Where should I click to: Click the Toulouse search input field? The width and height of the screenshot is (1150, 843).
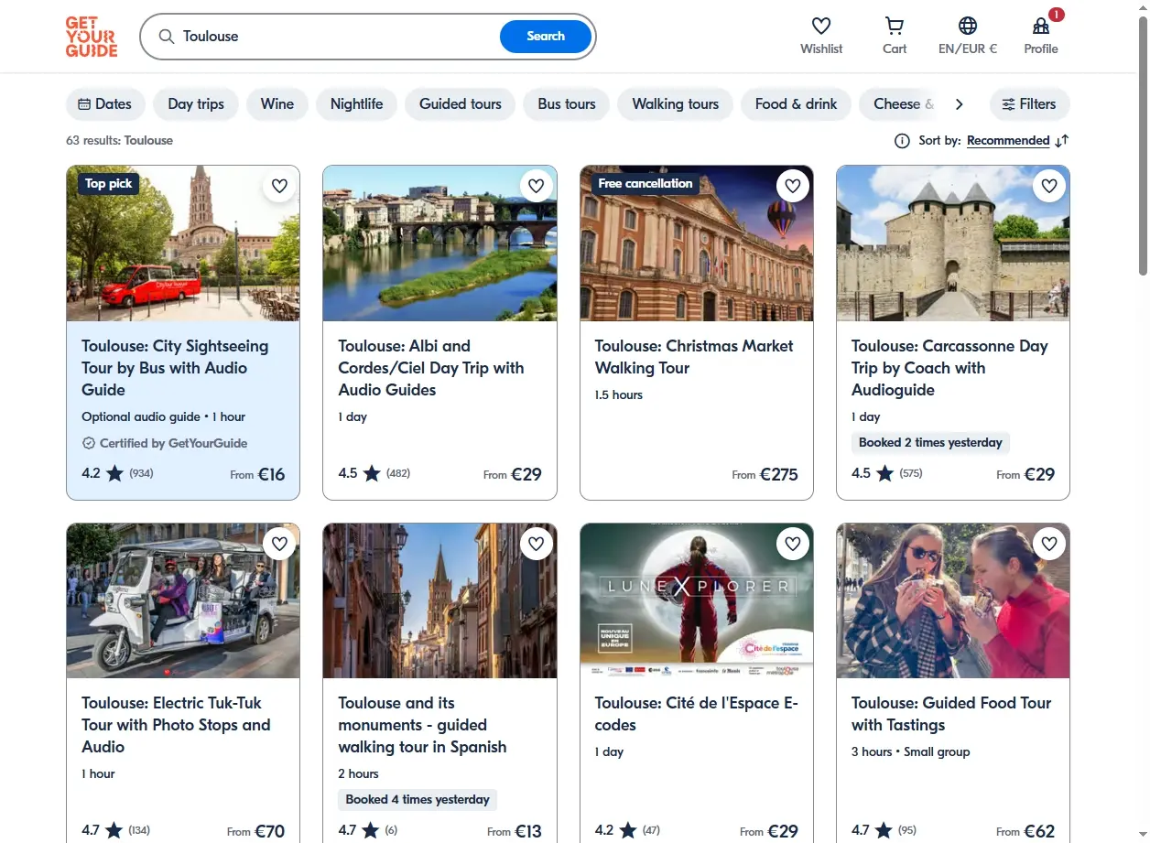pyautogui.click(x=337, y=37)
